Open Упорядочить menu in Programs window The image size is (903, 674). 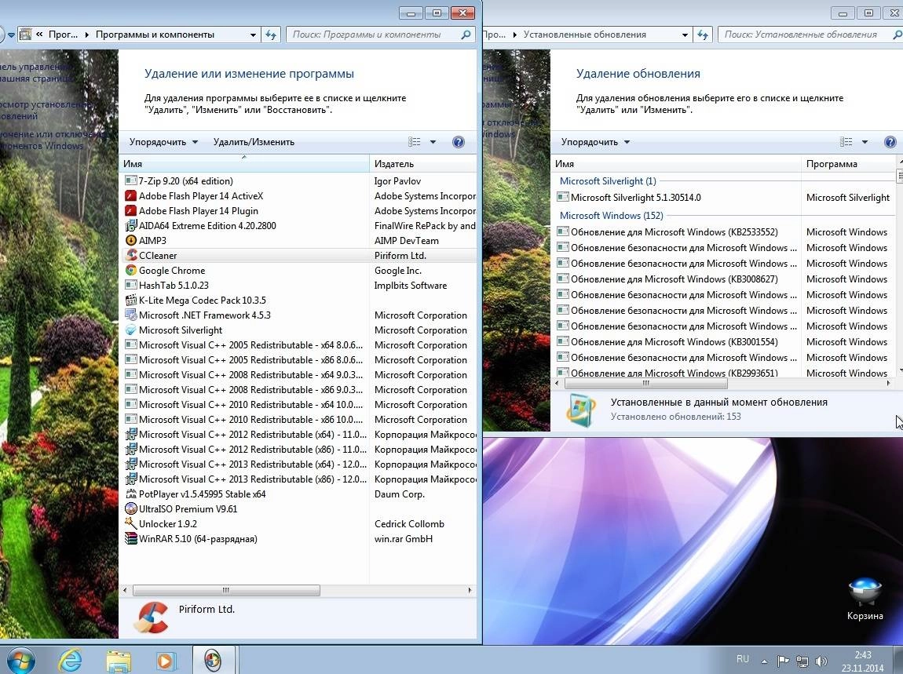tap(163, 142)
